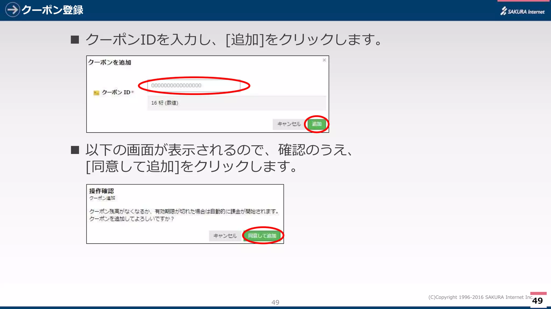The width and height of the screenshot is (551, 309).
Task: Click キャンセル in the クーポンを追加 dialog
Action: click(289, 124)
